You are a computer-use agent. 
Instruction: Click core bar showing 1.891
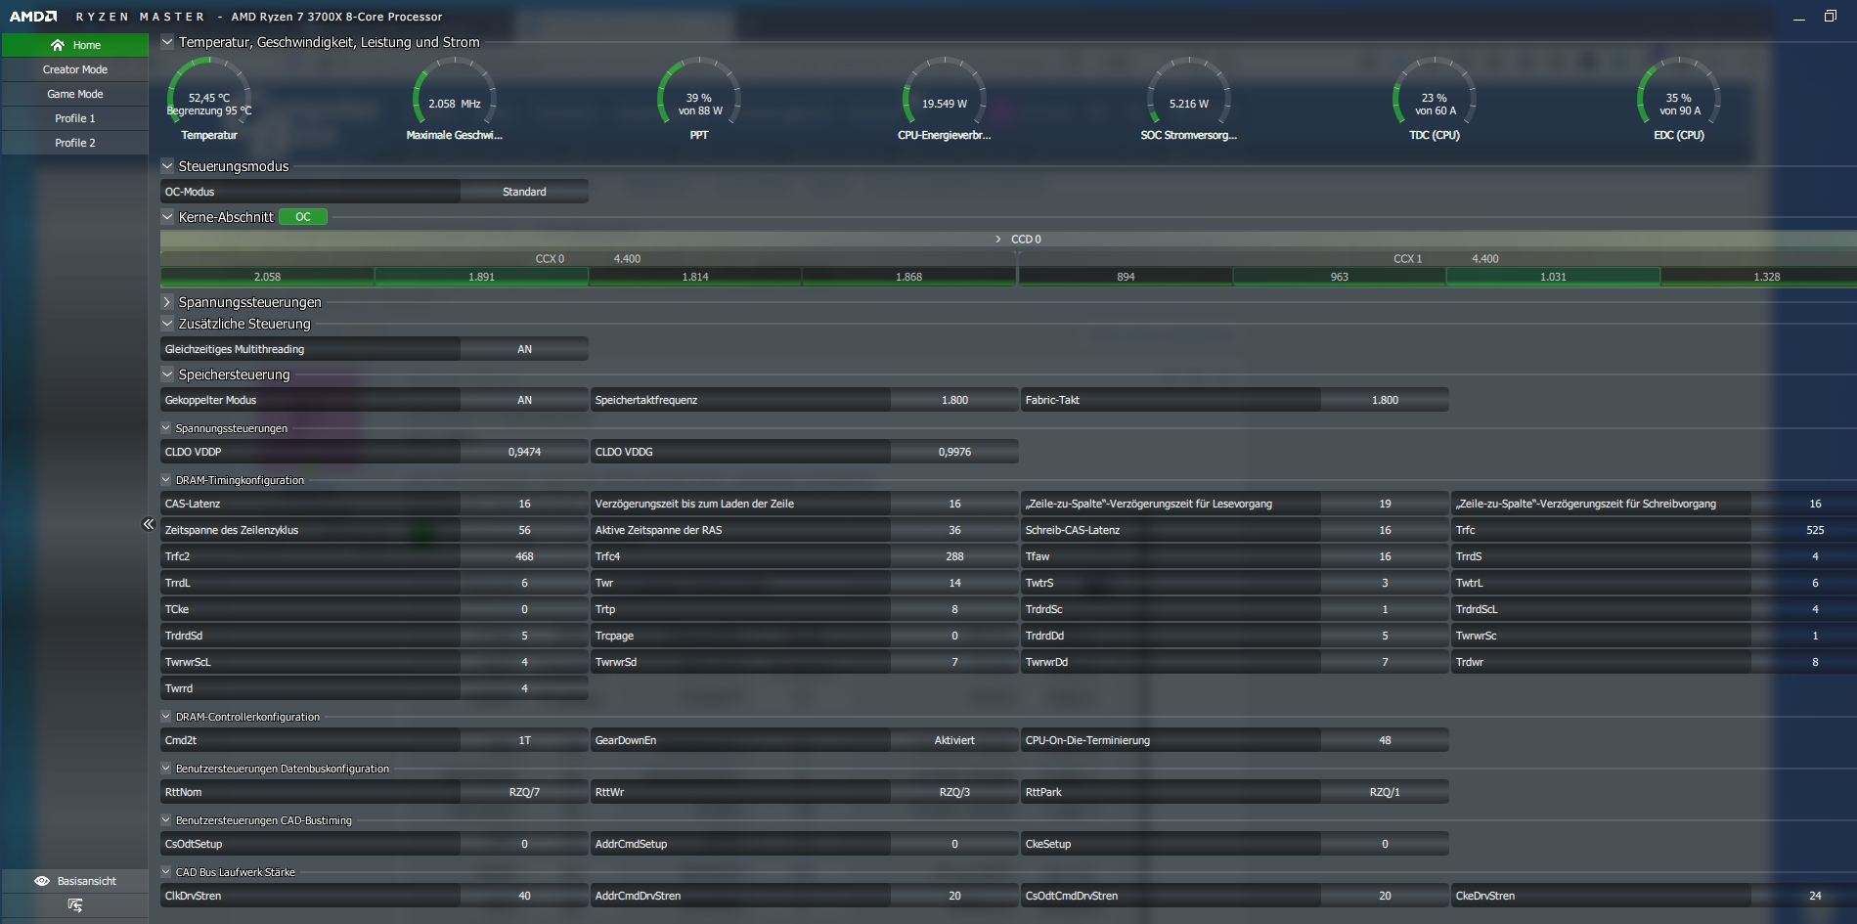[481, 277]
